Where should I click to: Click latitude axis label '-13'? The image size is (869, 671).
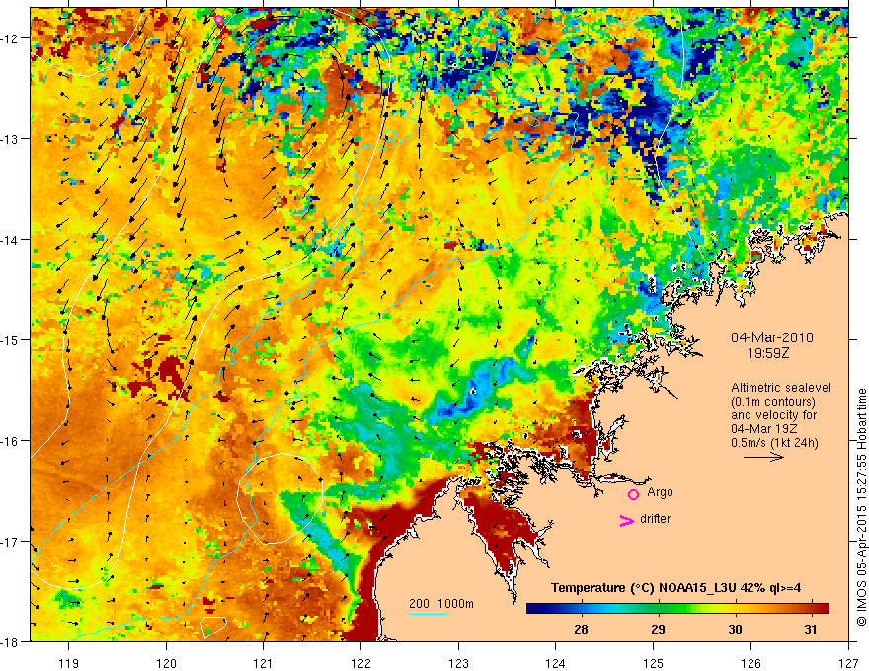(11, 139)
